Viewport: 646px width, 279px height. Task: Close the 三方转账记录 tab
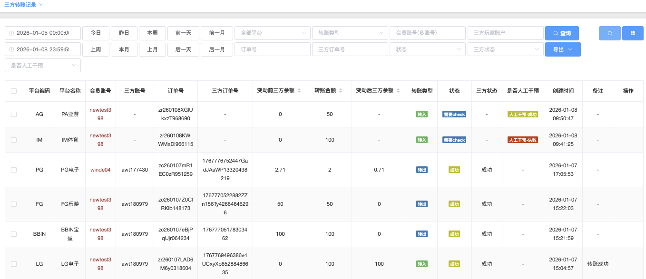(41, 5)
